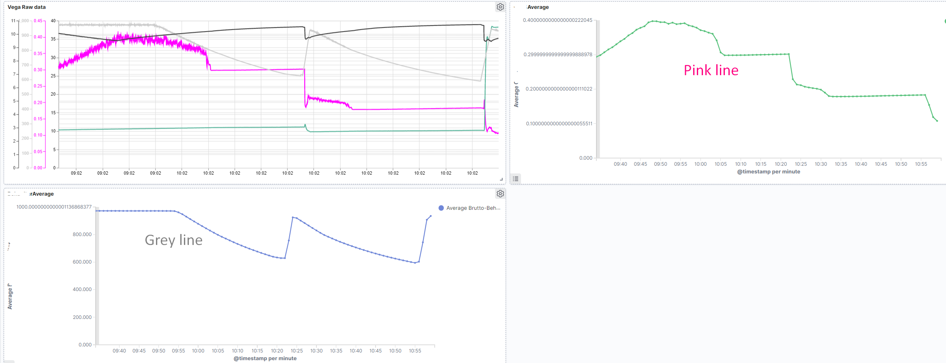Click @timestamp per minute label under blue chart
946x363 pixels.
(265, 358)
